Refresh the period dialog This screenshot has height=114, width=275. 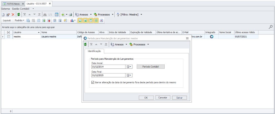tap(85, 44)
